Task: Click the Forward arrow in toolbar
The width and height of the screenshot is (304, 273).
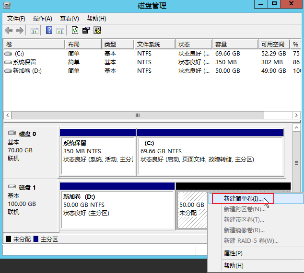Action: click(x=20, y=31)
